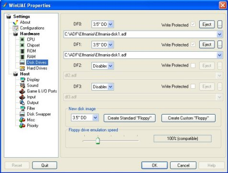228x173 pixels.
Task: Toggle DF1 Write Protected checkbox
Action: [x=193, y=45]
